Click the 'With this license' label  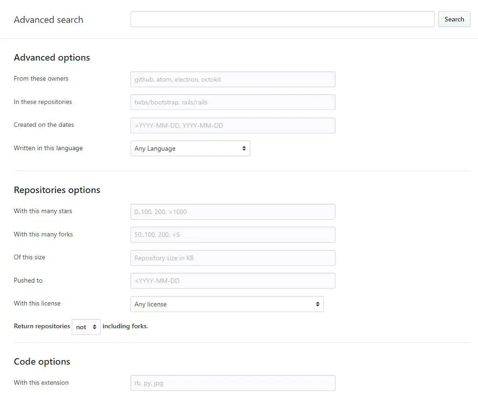point(37,303)
